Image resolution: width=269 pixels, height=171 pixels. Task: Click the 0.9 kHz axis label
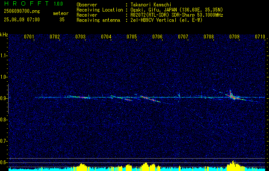tap(3, 98)
